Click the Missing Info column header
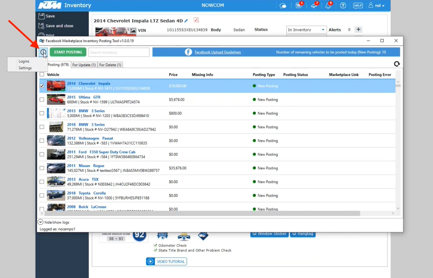 point(202,75)
